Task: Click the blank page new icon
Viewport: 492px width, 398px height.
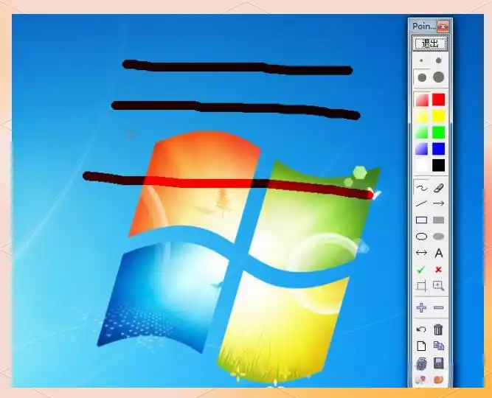Action: click(x=421, y=346)
